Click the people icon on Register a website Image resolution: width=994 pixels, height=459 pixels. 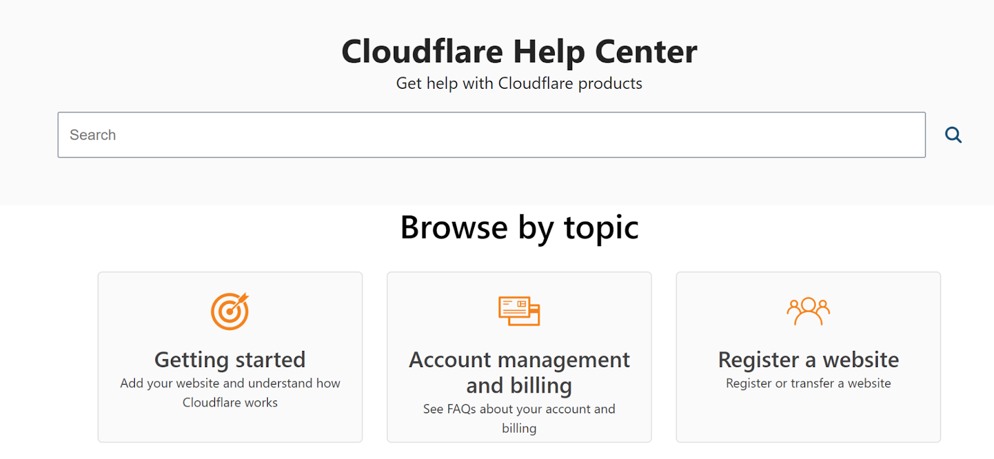(808, 311)
